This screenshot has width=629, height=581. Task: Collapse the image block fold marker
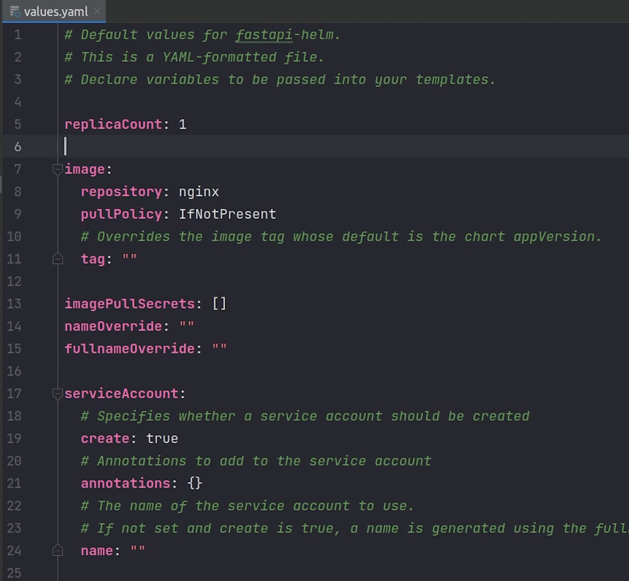pos(57,169)
